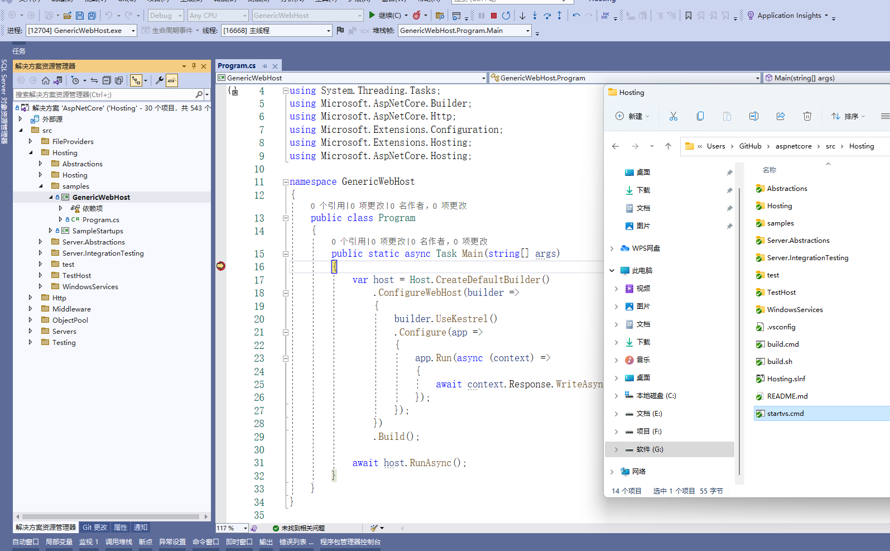Click Solution Explorer Home icon

46,80
